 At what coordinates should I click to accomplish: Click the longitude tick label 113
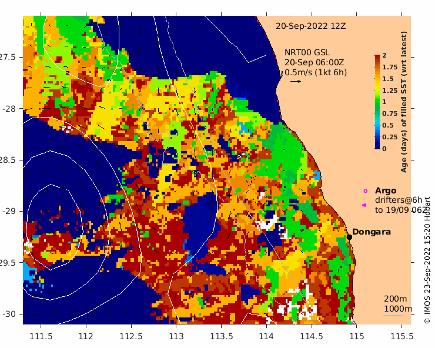(176, 337)
